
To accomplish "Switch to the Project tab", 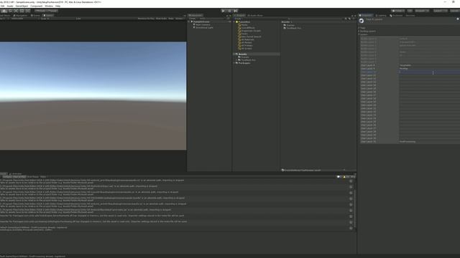I will (239, 16).
